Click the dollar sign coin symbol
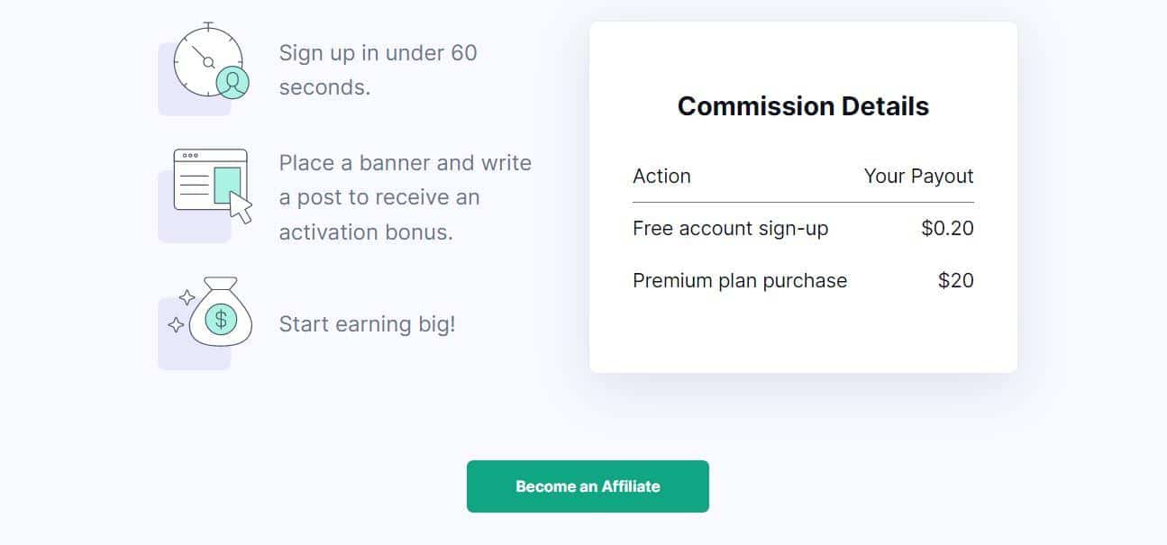The image size is (1167, 545). [x=221, y=318]
